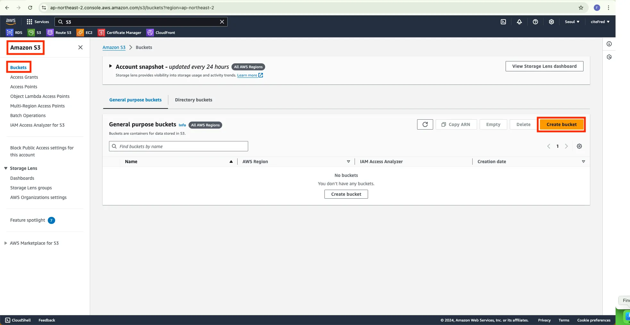Open Object Lambda Access Points

pyautogui.click(x=40, y=96)
